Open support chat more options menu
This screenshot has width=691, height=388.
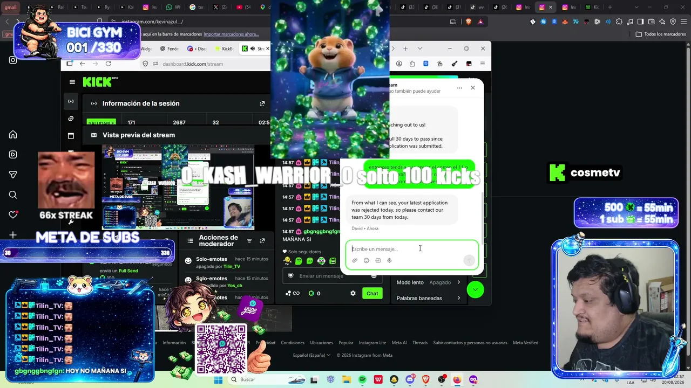click(459, 88)
